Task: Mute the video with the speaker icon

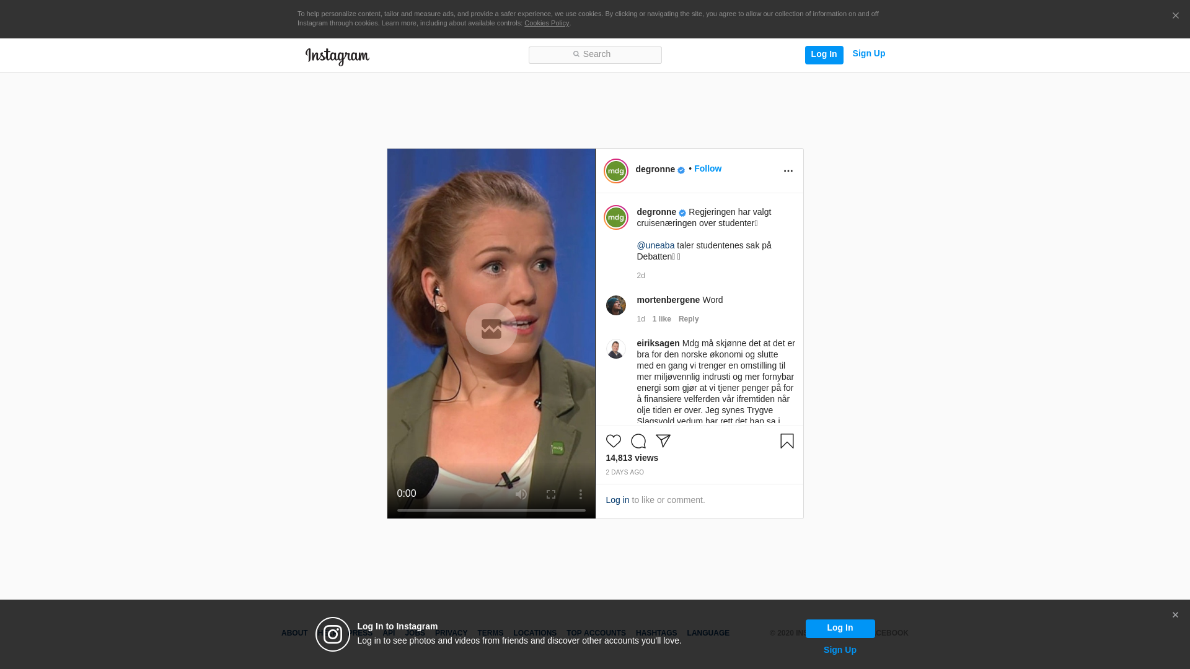Action: (x=521, y=494)
